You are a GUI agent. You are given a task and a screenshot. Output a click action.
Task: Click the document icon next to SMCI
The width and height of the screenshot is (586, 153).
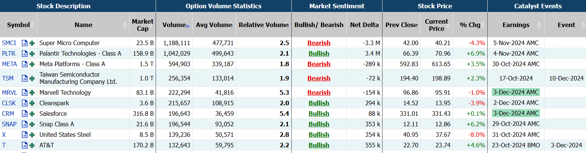[24, 43]
